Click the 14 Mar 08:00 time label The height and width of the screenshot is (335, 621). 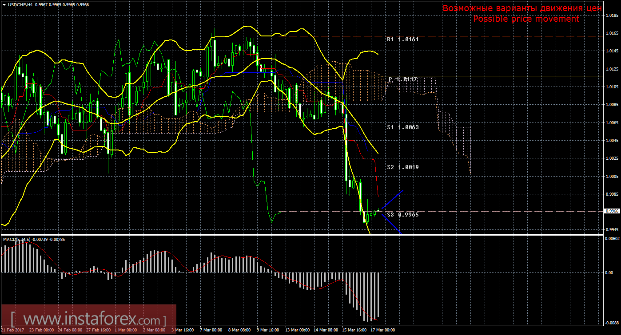pos(326,331)
